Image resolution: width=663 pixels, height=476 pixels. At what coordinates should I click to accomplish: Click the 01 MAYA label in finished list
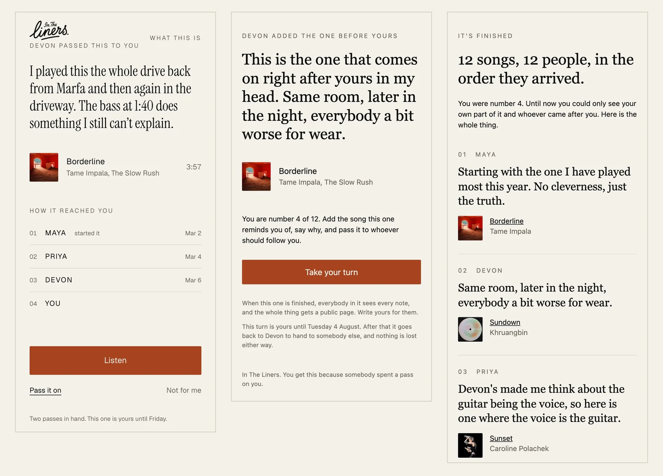477,155
